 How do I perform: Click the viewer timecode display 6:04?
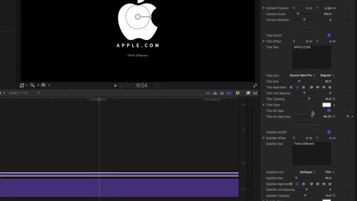[x=133, y=85]
